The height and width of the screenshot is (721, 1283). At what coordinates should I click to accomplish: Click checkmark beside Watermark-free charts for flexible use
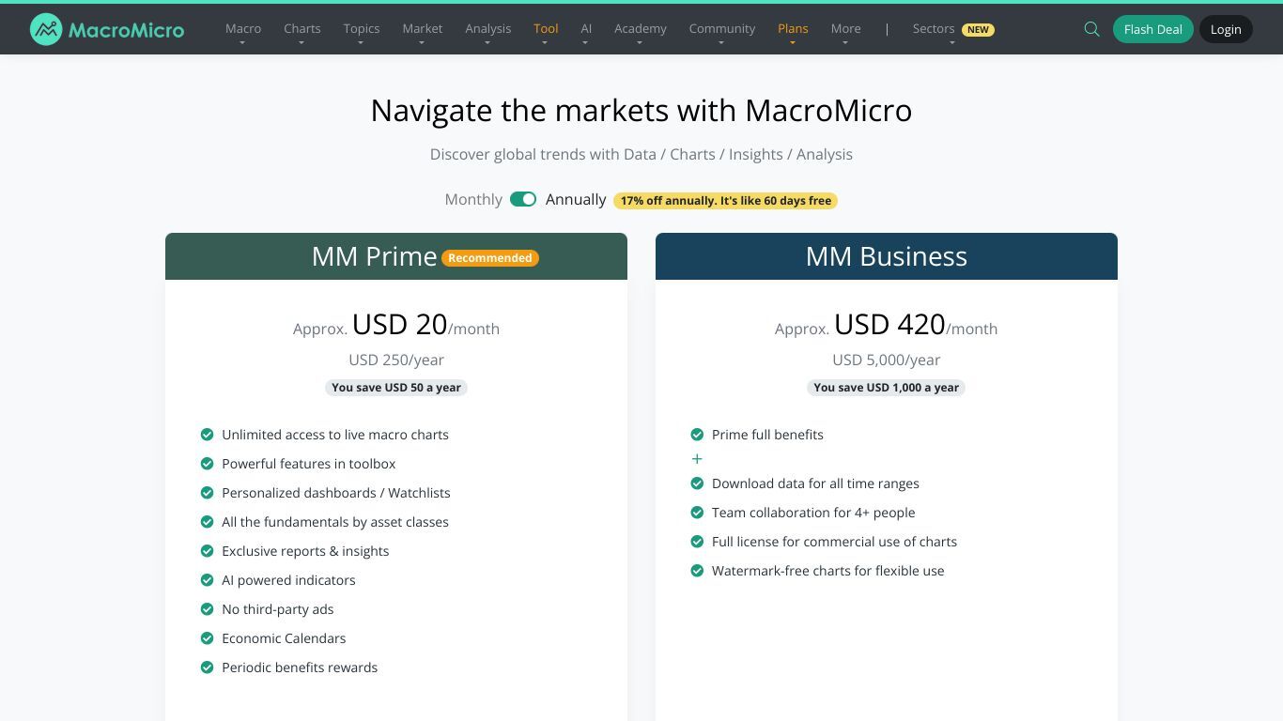(x=697, y=571)
